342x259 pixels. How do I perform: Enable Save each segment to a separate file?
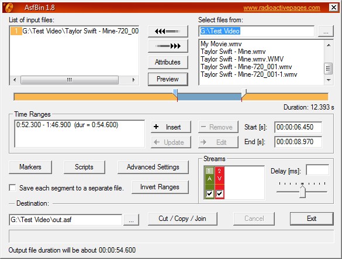coord(12,188)
